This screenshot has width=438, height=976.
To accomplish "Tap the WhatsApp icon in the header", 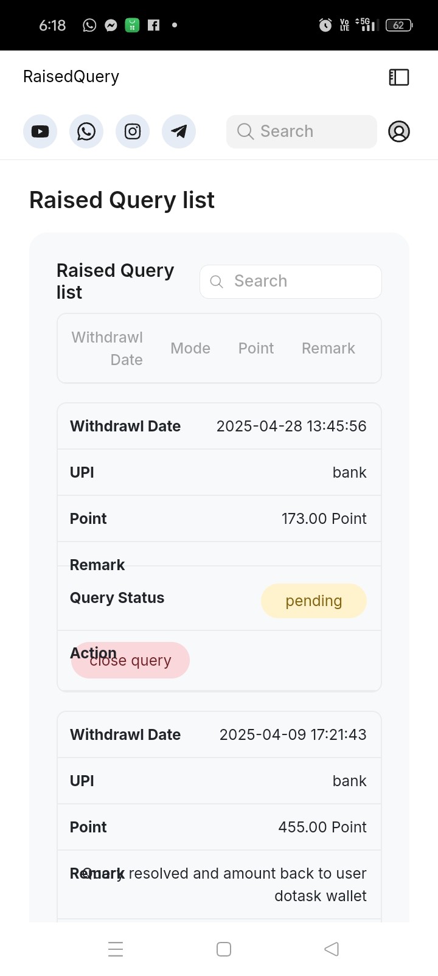I will click(x=86, y=131).
